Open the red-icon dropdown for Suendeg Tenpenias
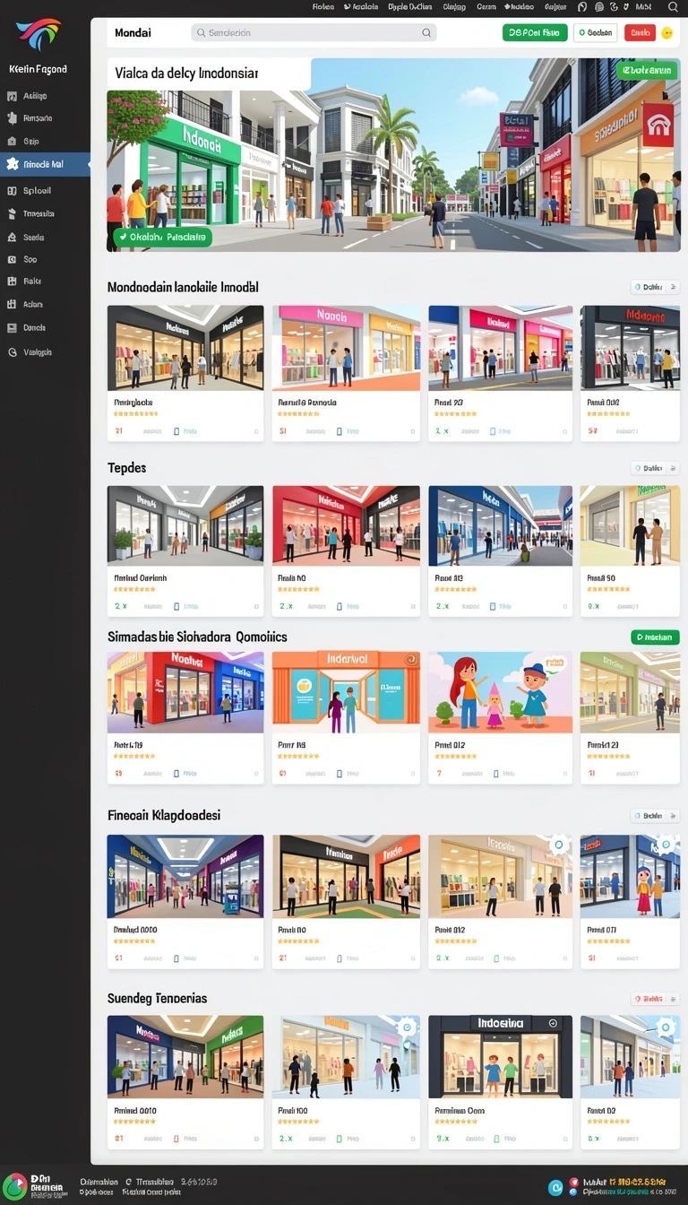The image size is (688, 1205). 655,998
